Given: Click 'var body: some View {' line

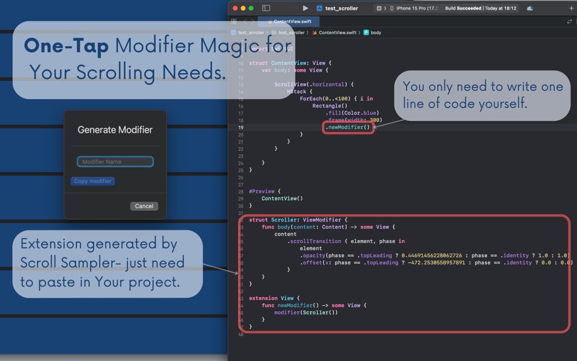Looking at the screenshot, I should (295, 70).
